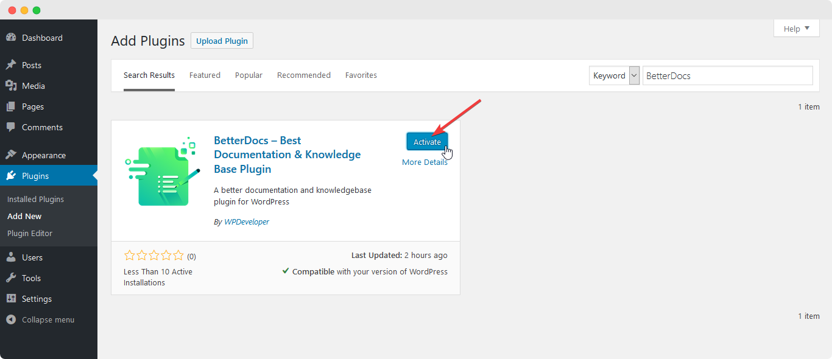Click the 'Add Plugins' page heading
Image resolution: width=832 pixels, height=359 pixels.
(148, 41)
